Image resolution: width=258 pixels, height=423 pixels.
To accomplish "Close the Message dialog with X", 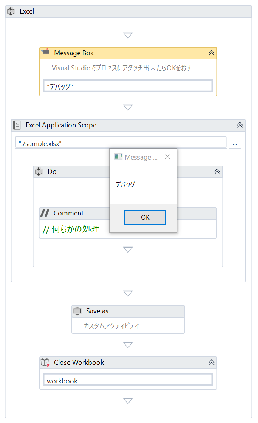I will click(167, 157).
